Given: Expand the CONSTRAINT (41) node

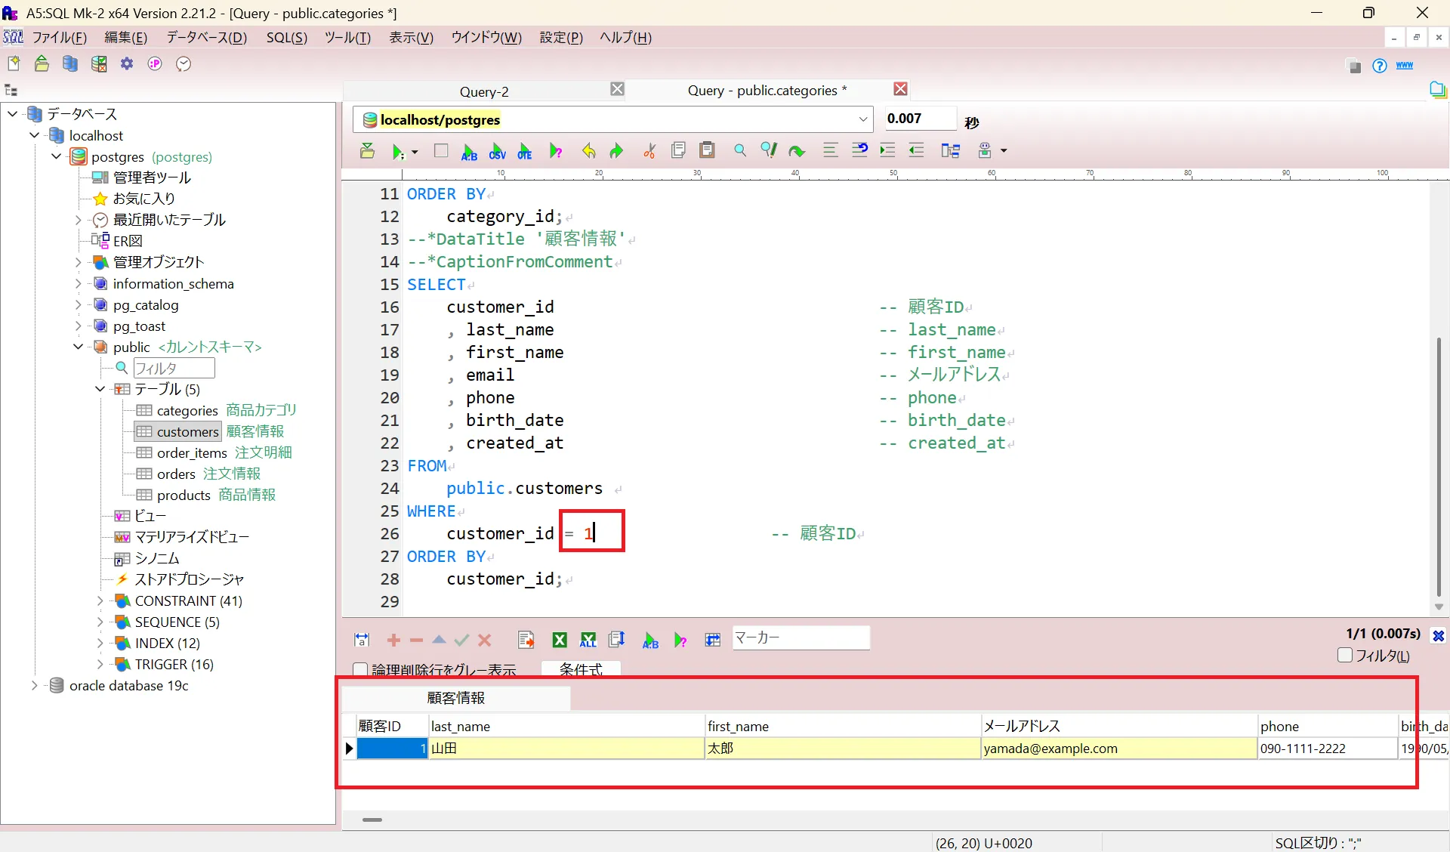Looking at the screenshot, I should [100, 600].
